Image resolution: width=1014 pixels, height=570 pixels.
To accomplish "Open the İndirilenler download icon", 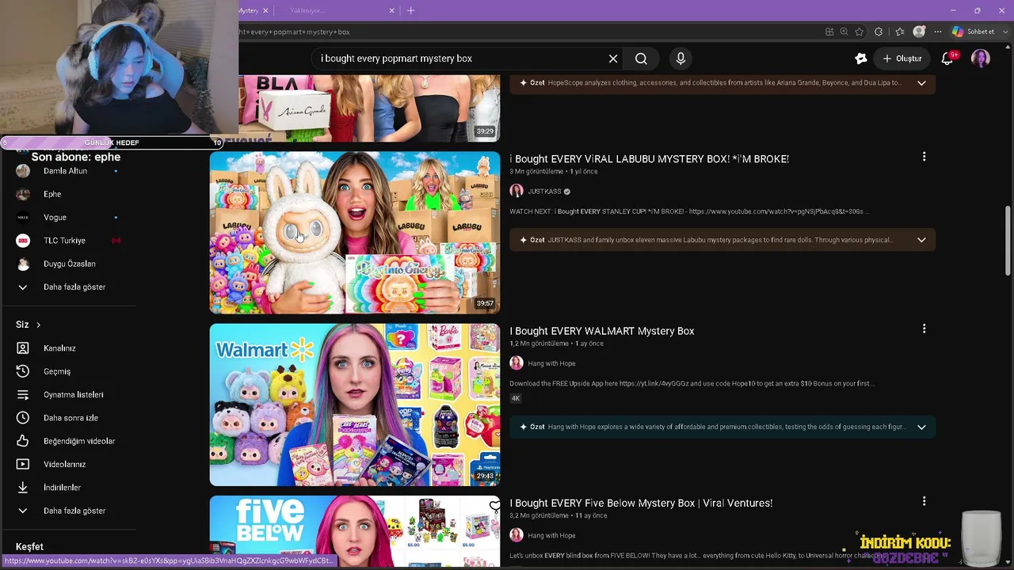I will pos(23,488).
